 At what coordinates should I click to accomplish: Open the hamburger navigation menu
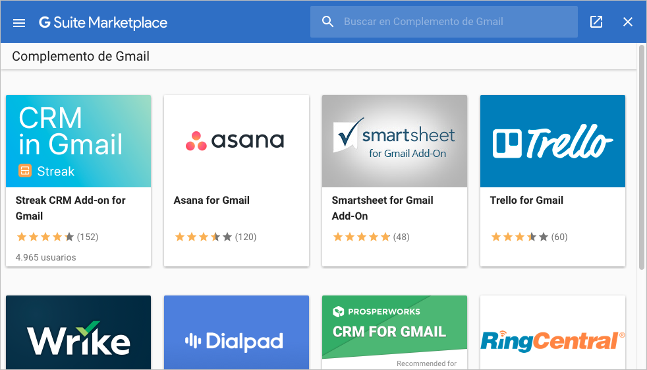19,22
